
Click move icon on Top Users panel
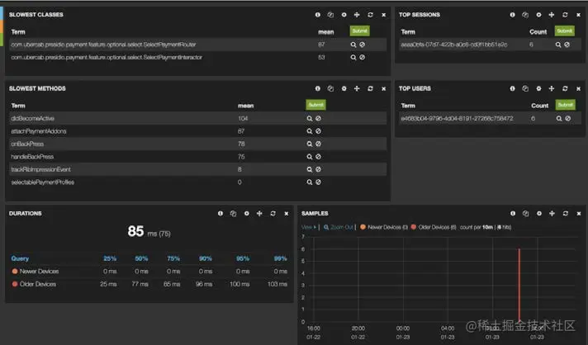click(552, 88)
